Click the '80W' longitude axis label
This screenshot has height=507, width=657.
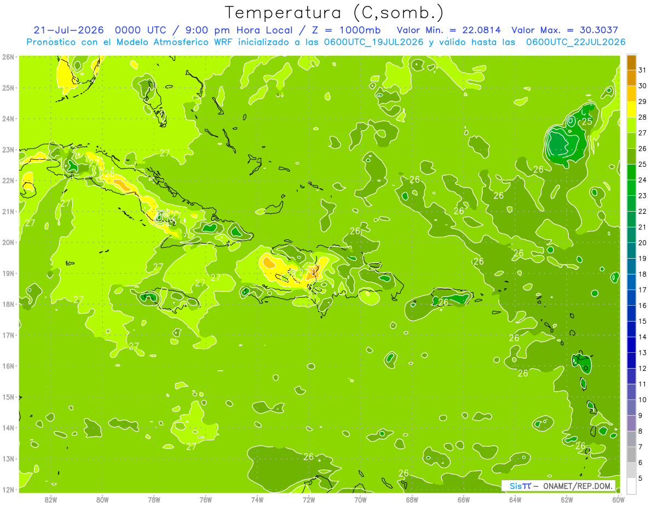tap(102, 500)
